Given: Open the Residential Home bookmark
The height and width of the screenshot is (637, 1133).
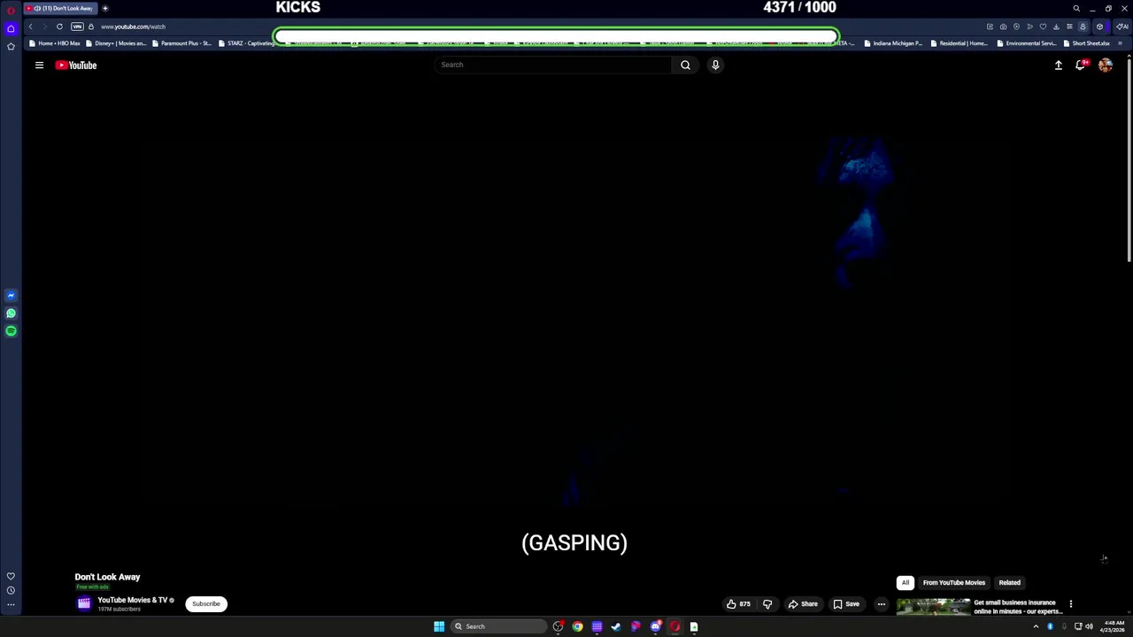Looking at the screenshot, I should click(959, 43).
